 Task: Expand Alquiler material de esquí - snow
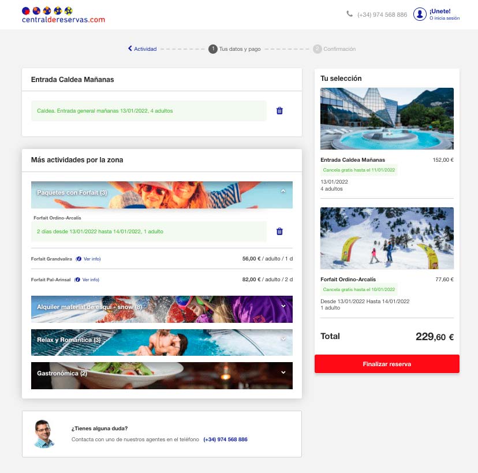pyautogui.click(x=283, y=306)
